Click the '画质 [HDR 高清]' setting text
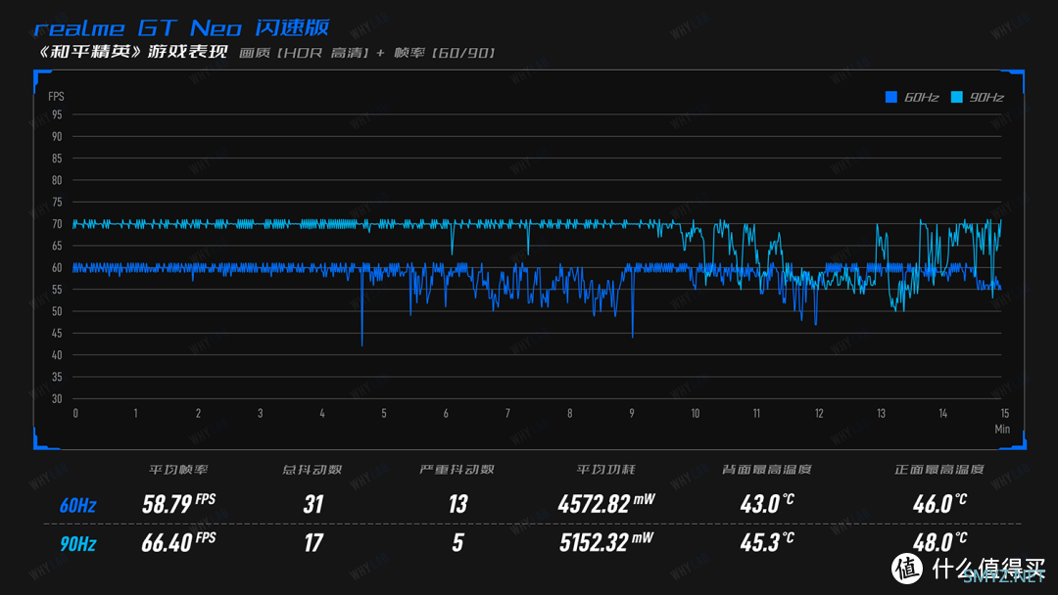 304,53
